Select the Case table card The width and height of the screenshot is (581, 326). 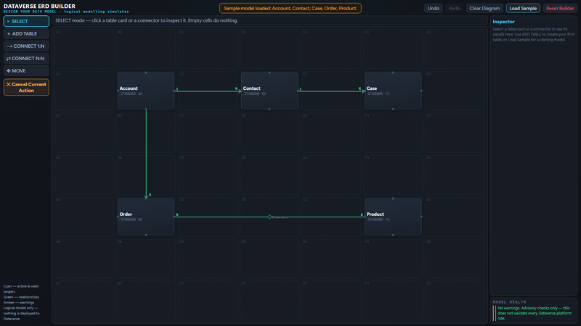tap(393, 91)
